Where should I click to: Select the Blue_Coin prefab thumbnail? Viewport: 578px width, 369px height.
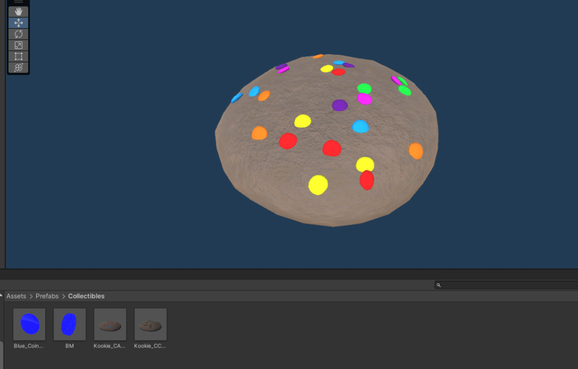(29, 324)
